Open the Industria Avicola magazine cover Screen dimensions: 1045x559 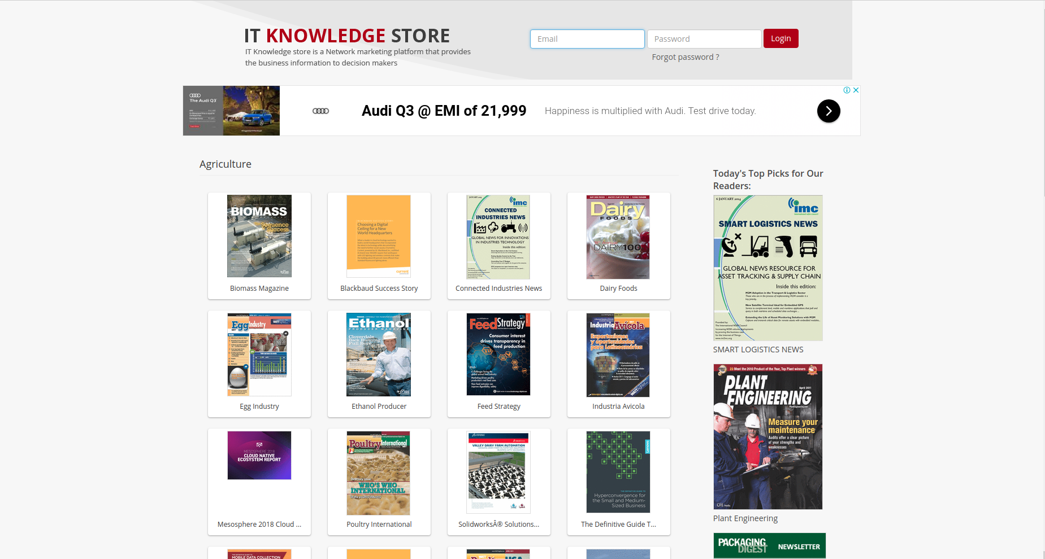618,355
